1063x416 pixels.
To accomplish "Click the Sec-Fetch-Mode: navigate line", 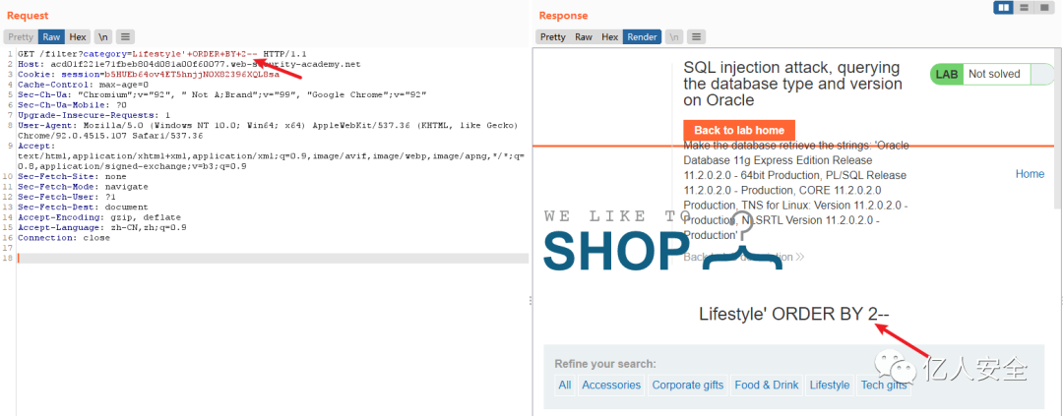I will [83, 186].
